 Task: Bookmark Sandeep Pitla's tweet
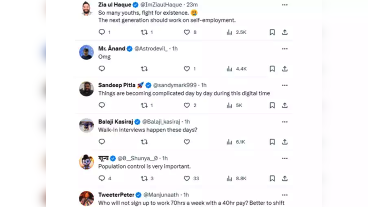click(x=272, y=106)
